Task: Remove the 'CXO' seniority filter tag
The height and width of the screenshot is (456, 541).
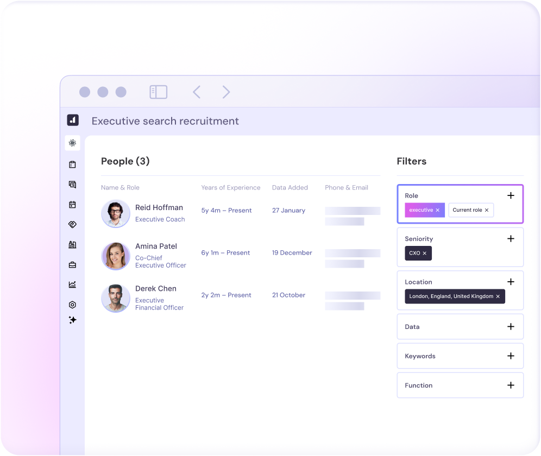Action: [425, 254]
